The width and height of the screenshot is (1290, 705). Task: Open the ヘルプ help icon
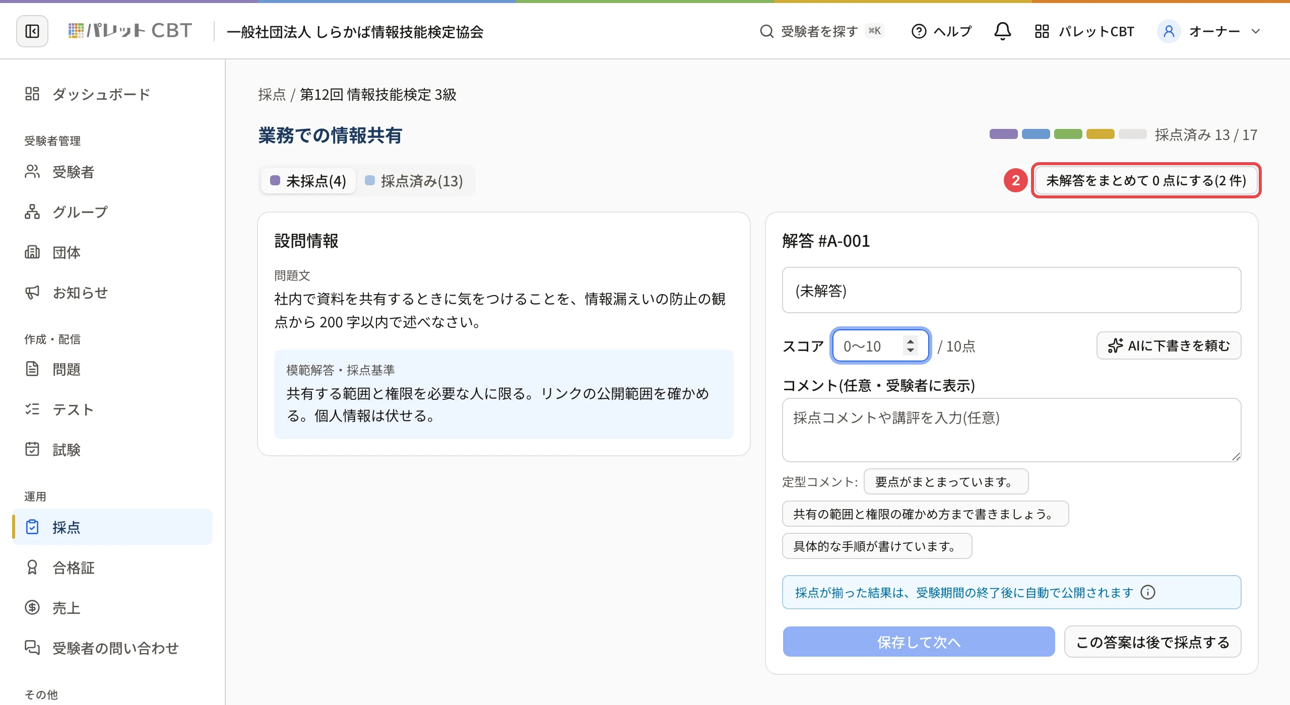coord(919,31)
